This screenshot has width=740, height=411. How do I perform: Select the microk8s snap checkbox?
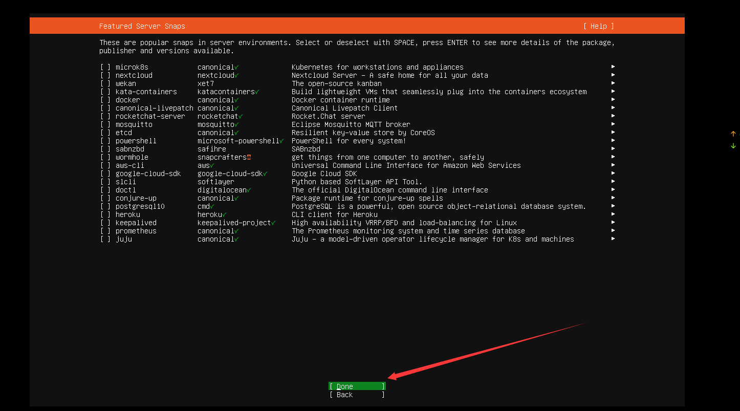click(105, 67)
